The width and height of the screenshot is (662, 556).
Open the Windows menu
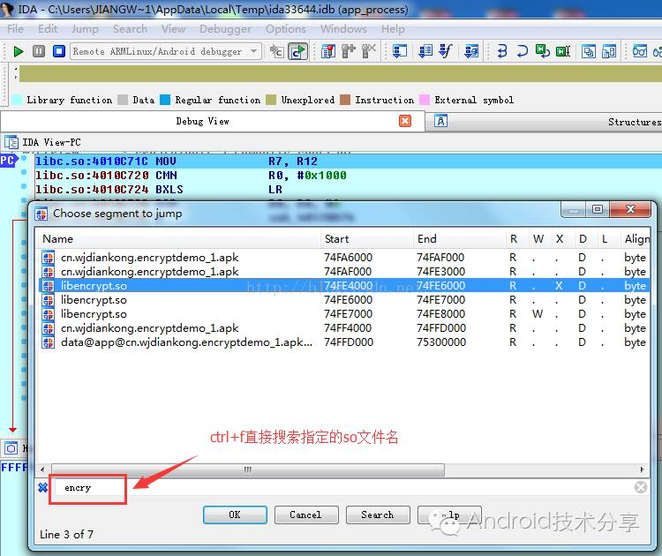click(343, 29)
